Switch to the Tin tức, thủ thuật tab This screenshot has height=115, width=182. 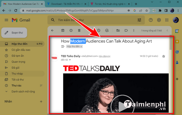110,4
